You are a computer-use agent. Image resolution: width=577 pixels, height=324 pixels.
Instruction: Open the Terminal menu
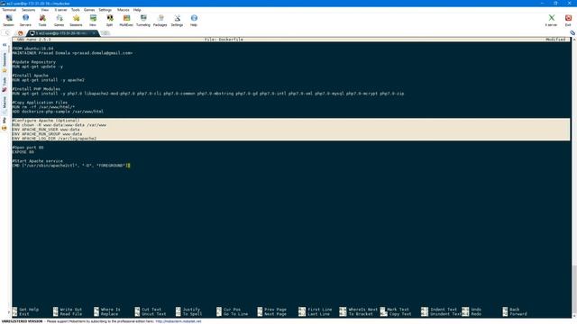pos(9,10)
